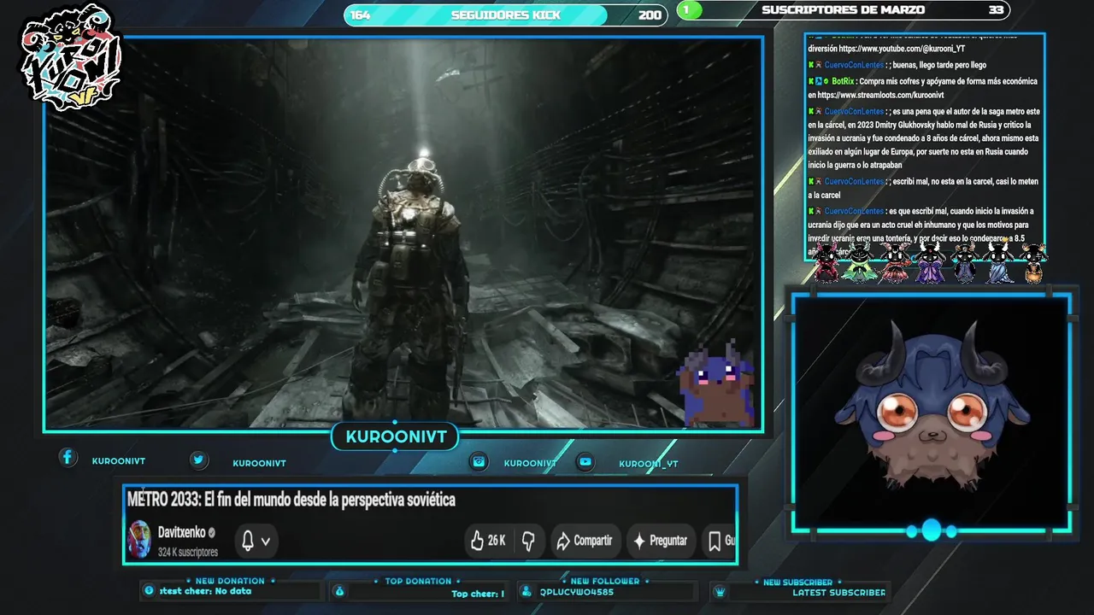The width and height of the screenshot is (1094, 615).
Task: Like the video with the thumbs-up icon
Action: tap(477, 541)
